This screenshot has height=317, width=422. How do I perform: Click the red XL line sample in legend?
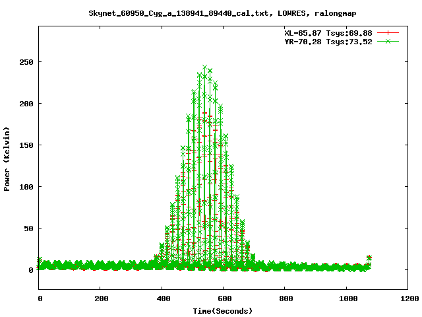pyautogui.click(x=388, y=32)
